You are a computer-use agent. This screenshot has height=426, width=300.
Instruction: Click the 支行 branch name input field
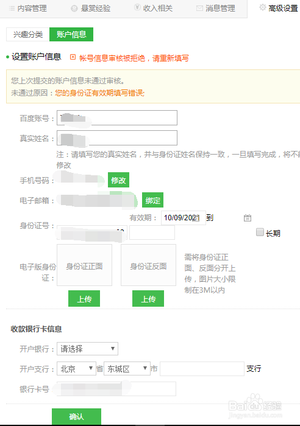coord(202,369)
